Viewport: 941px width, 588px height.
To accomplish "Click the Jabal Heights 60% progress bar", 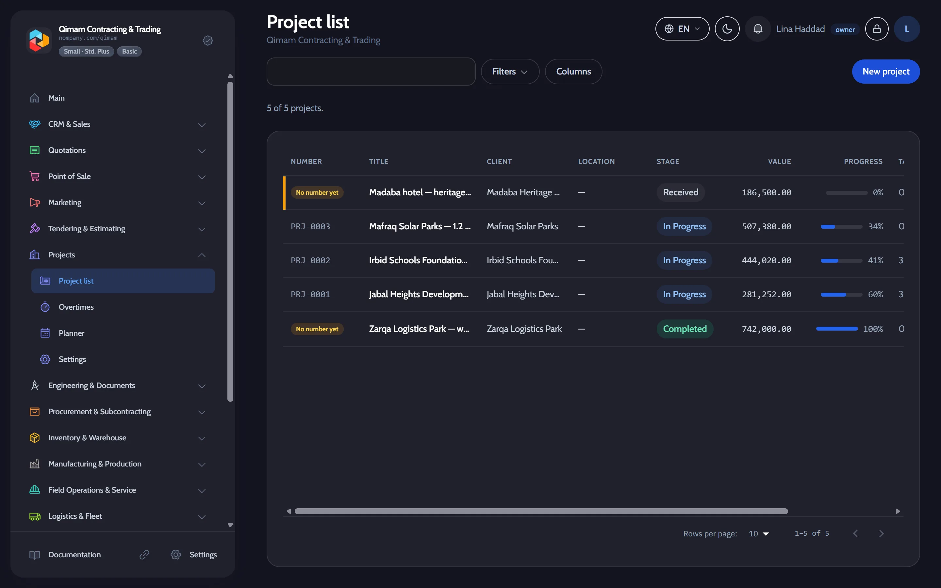I will click(841, 294).
